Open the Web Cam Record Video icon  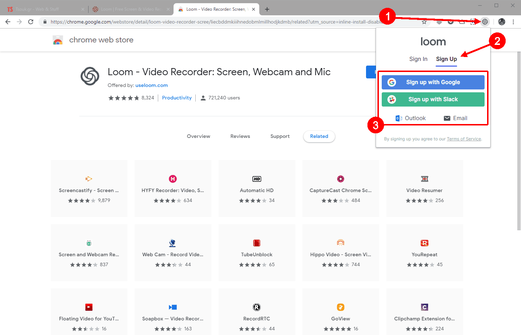173,243
